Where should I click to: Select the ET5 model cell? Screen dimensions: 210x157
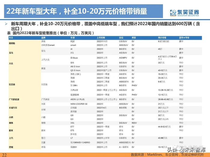pos(72,130)
